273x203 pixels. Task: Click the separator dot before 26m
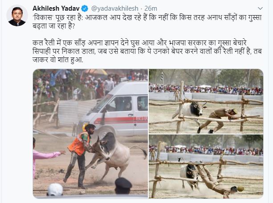141,8
